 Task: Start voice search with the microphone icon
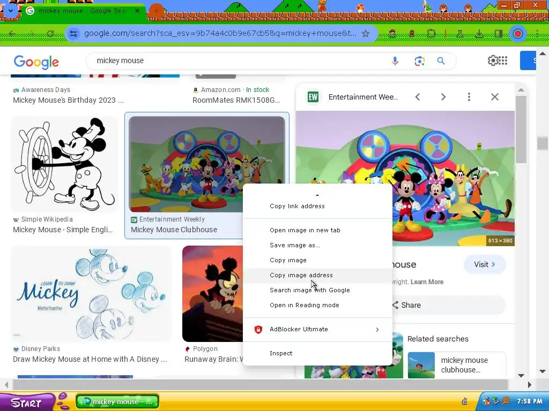coord(395,61)
